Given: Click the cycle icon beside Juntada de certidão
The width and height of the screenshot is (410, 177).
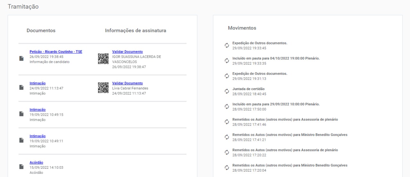Looking at the screenshot, I should point(227,91).
